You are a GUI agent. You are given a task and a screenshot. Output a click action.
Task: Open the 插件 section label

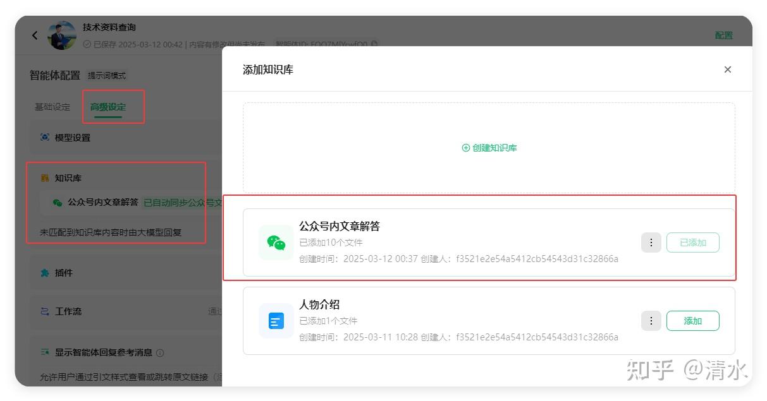(64, 273)
